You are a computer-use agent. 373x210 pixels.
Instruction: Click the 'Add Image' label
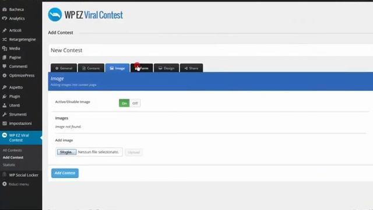[64, 140]
